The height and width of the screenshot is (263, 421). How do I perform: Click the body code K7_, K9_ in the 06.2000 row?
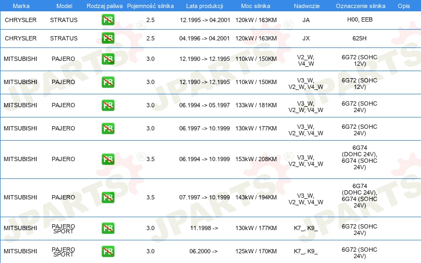point(306,251)
